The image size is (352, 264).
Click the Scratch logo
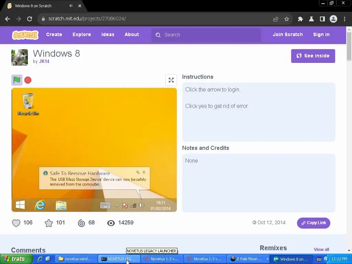25,35
